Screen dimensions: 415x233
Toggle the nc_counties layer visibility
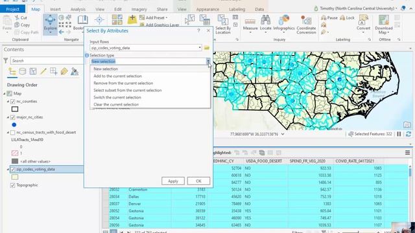(13, 102)
